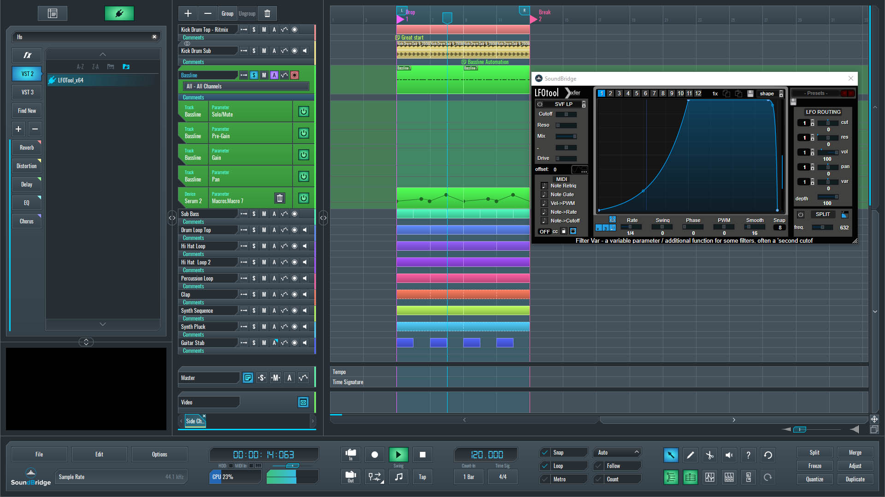Delete the Serum 2 automation lane
This screenshot has width=885, height=497.
(280, 198)
